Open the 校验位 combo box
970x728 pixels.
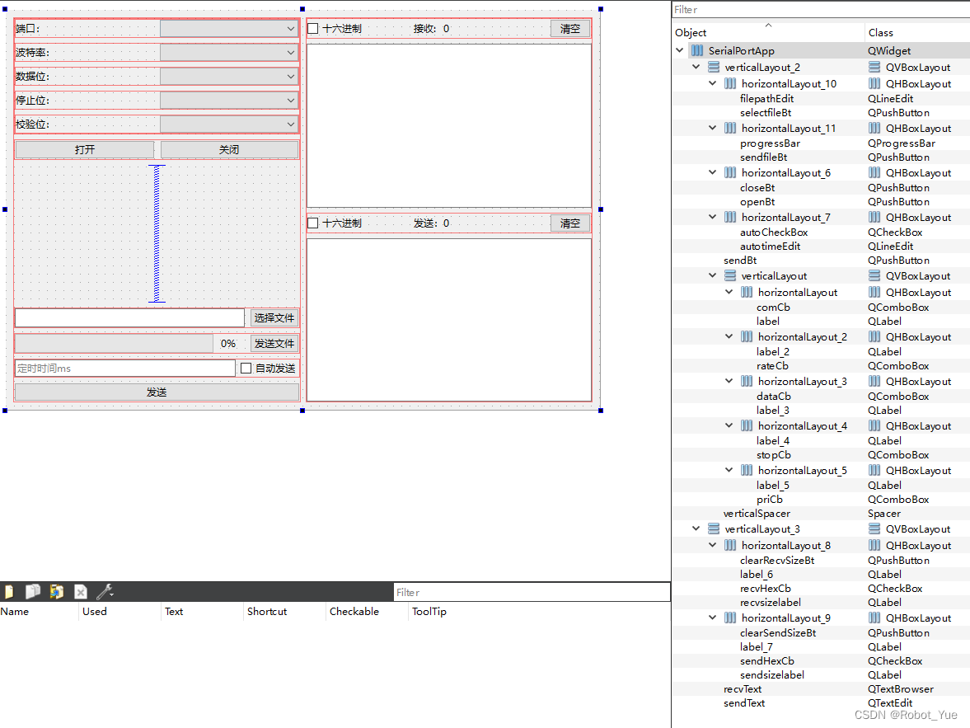point(229,124)
